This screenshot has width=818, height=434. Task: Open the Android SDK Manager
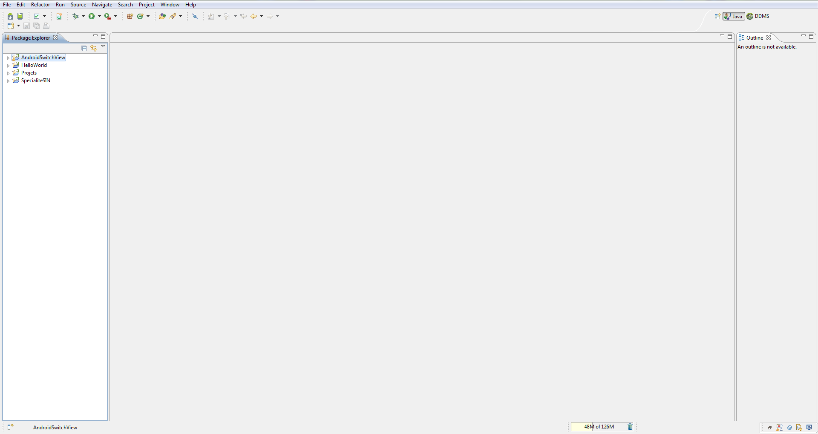pos(10,16)
